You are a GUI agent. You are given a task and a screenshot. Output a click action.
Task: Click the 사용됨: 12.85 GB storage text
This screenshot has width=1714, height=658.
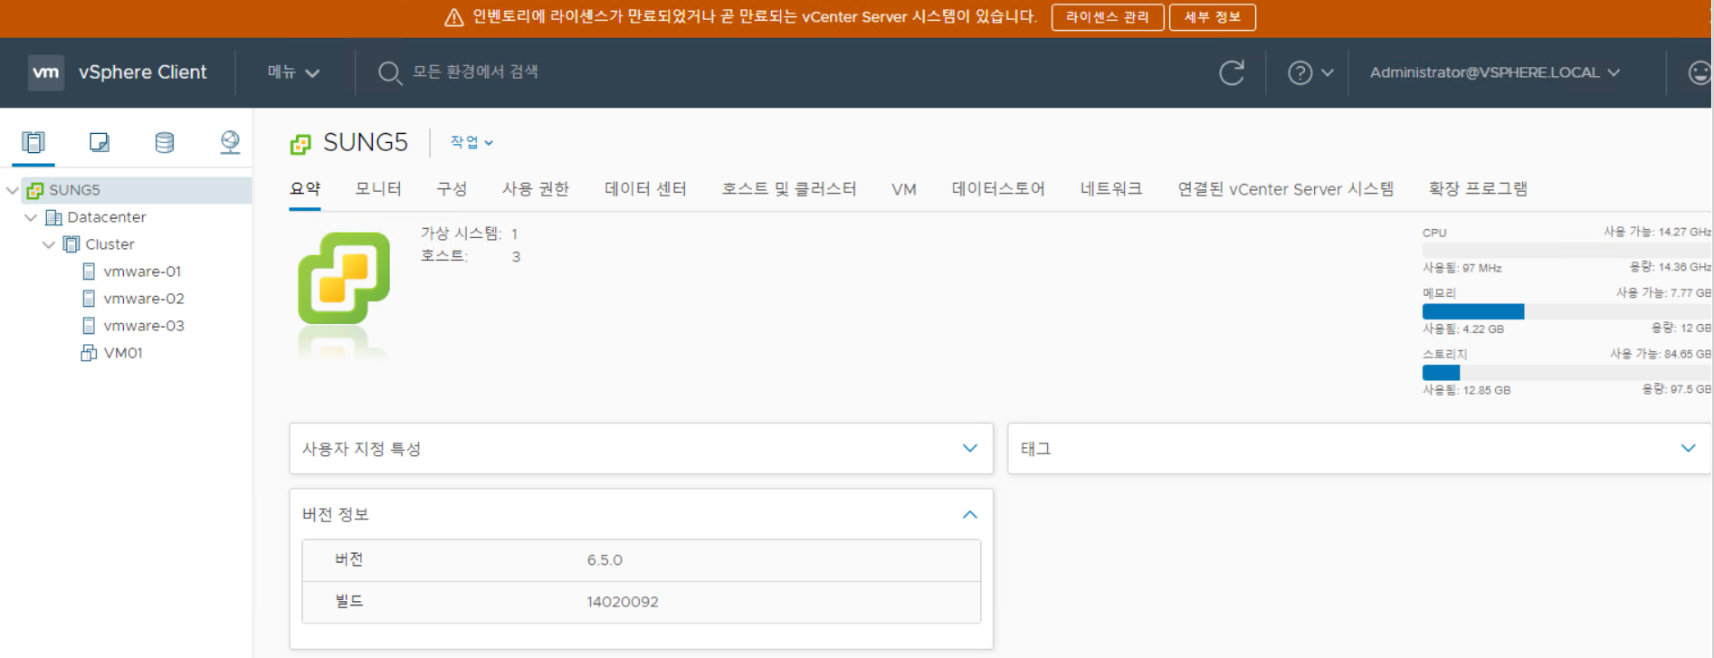point(1467,390)
